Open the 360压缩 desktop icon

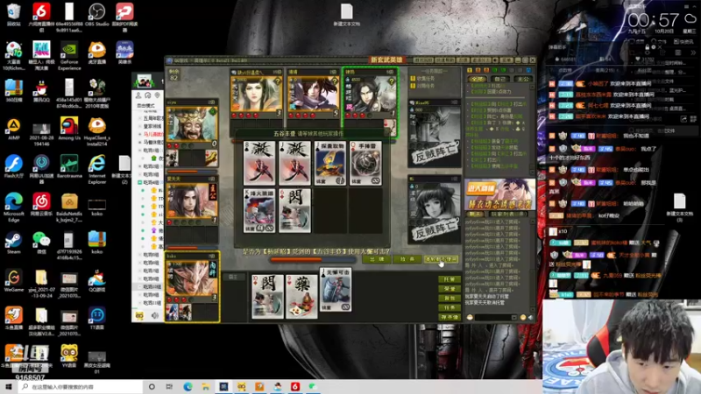pyautogui.click(x=13, y=91)
